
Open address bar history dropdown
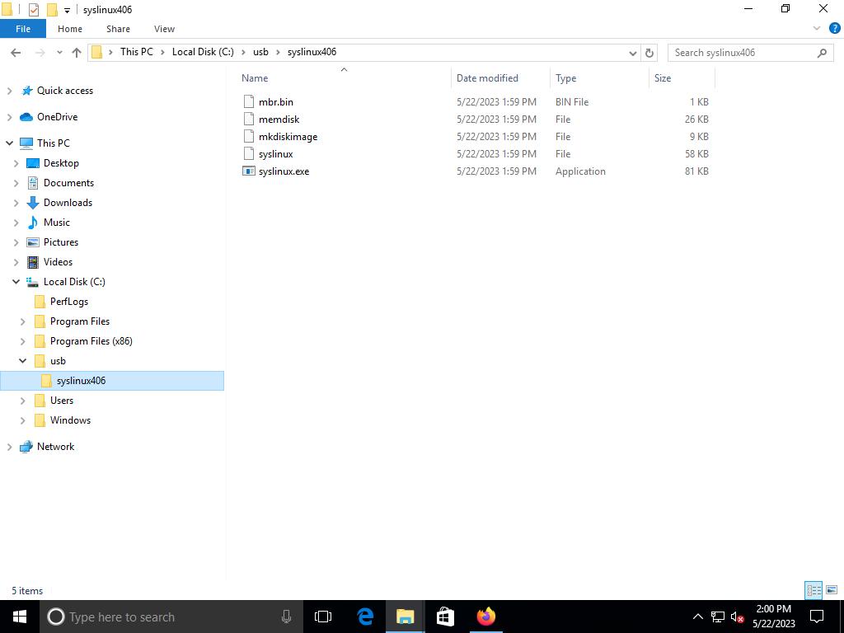point(632,53)
